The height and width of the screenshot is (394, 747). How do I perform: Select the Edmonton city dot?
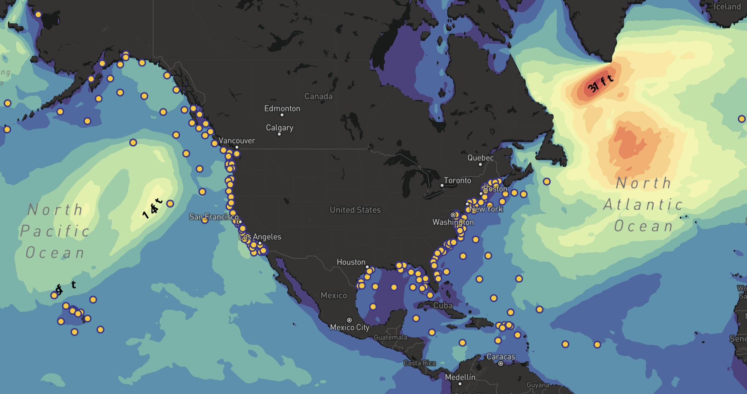point(282,115)
